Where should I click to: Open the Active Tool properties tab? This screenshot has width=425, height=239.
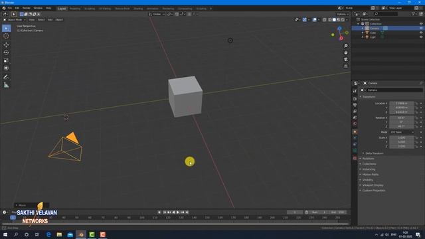click(x=355, y=92)
